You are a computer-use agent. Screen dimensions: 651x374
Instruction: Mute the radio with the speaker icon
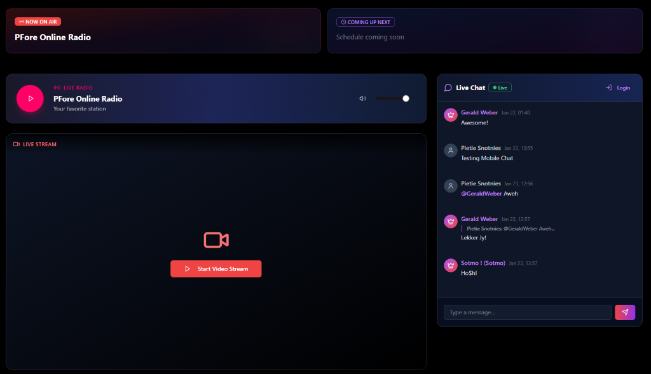pyautogui.click(x=362, y=98)
